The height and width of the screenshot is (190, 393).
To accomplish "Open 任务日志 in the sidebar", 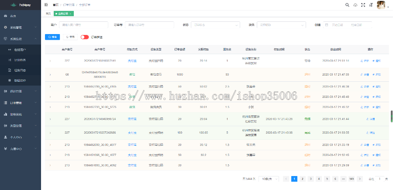I will tap(20, 70).
